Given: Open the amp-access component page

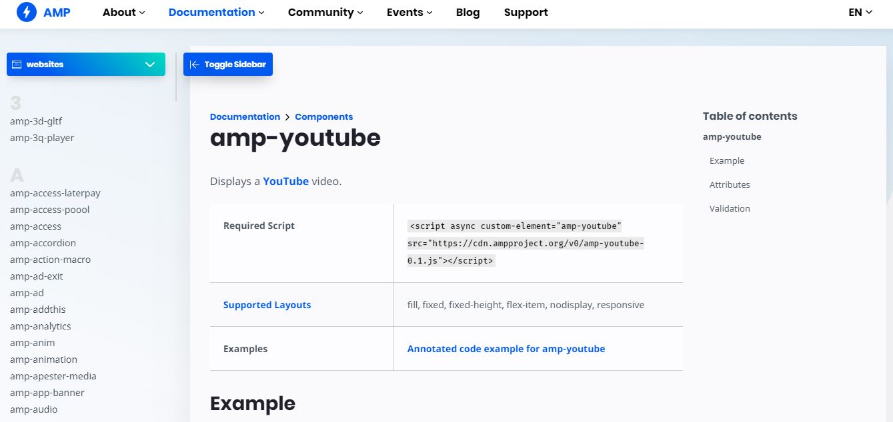Looking at the screenshot, I should (35, 226).
